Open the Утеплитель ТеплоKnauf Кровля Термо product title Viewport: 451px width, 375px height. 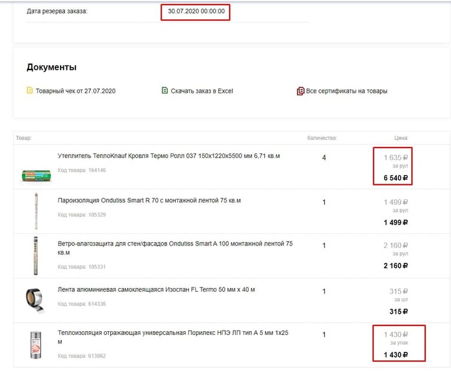coord(169,156)
